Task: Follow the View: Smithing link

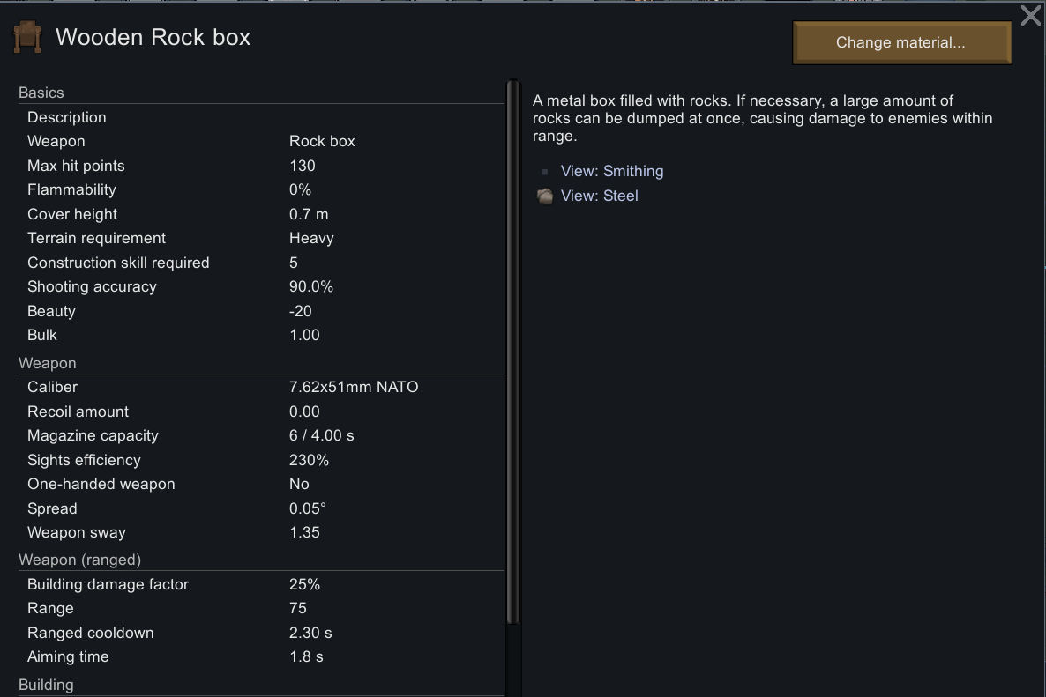Action: tap(611, 172)
